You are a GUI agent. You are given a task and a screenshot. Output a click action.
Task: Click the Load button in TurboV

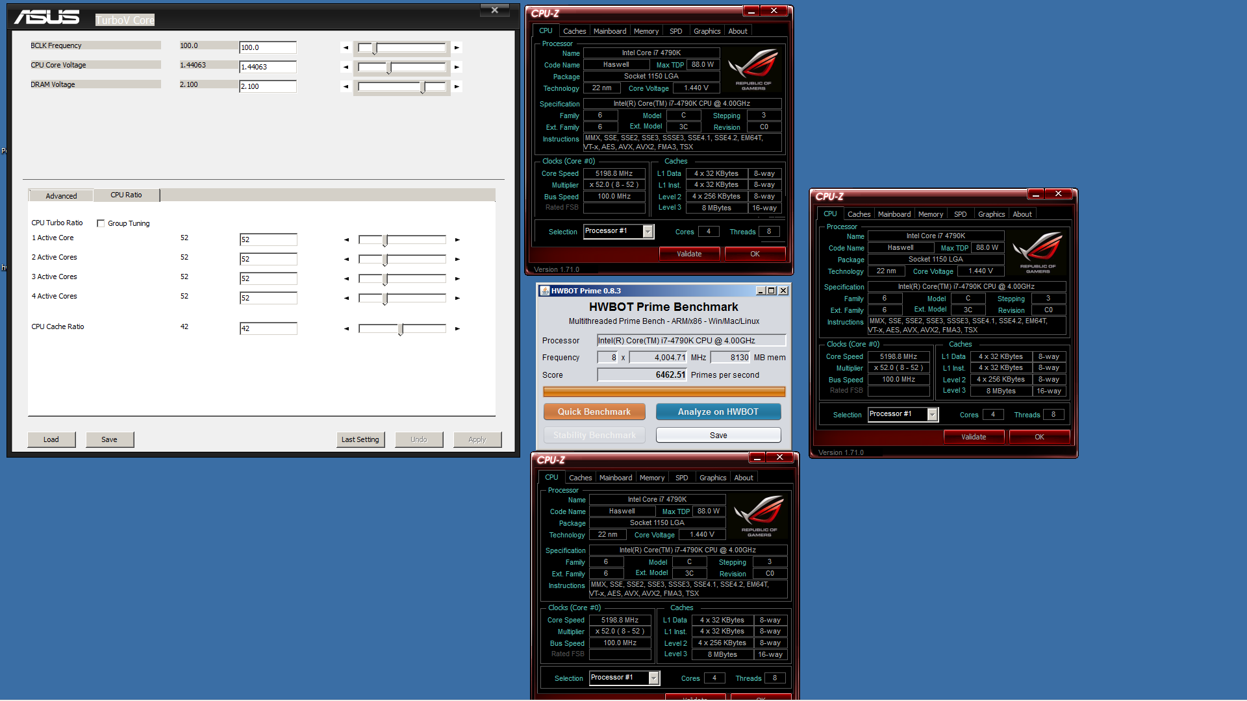[x=51, y=439]
